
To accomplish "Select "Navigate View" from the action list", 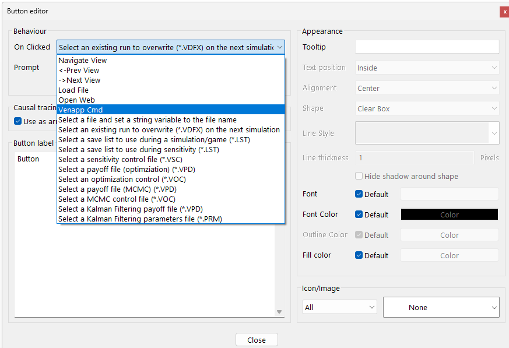I will click(x=83, y=60).
